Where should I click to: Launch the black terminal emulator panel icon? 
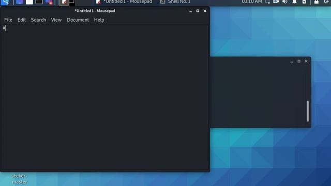coord(39,2)
